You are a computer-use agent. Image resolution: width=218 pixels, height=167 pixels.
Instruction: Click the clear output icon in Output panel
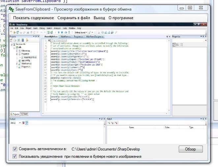[x=23, y=123]
